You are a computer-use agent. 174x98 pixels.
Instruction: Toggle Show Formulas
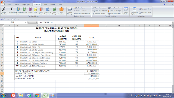click(114, 8)
